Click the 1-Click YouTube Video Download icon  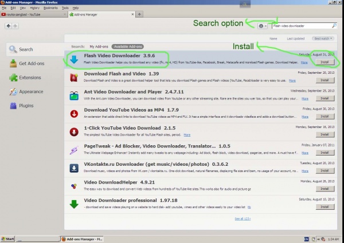point(74,132)
